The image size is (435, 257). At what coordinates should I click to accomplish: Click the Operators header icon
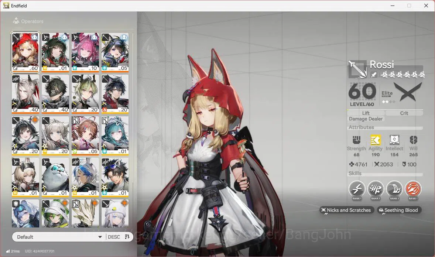coord(16,21)
